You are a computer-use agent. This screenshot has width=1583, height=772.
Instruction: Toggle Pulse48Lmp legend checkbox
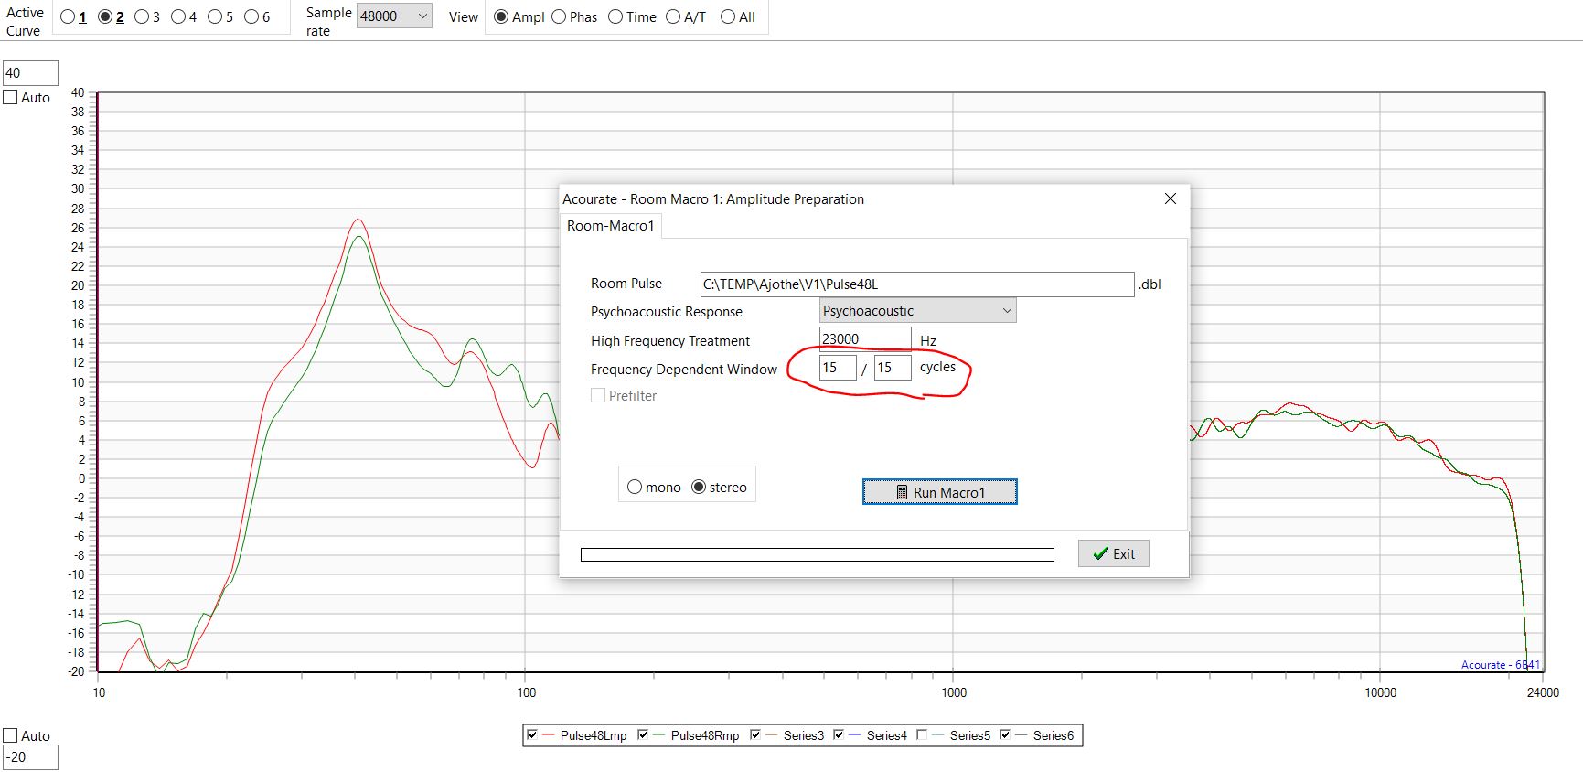pos(532,734)
